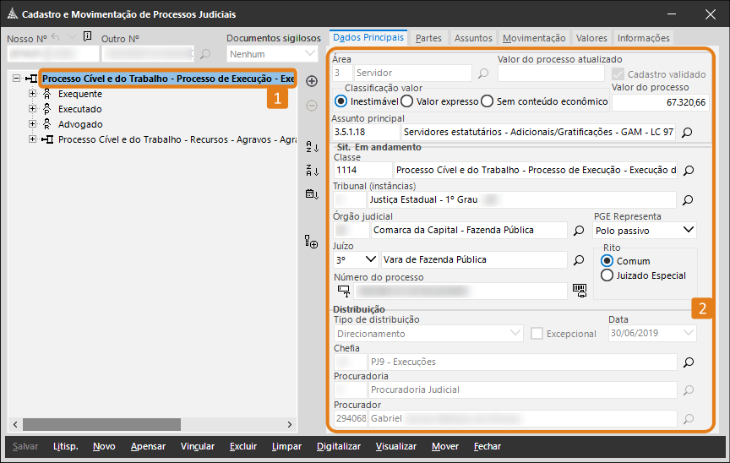
Task: Expand the Exequente tree node
Action: pyautogui.click(x=33, y=94)
